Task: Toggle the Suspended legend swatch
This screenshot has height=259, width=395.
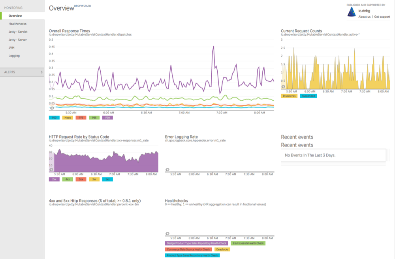Action: [308, 96]
